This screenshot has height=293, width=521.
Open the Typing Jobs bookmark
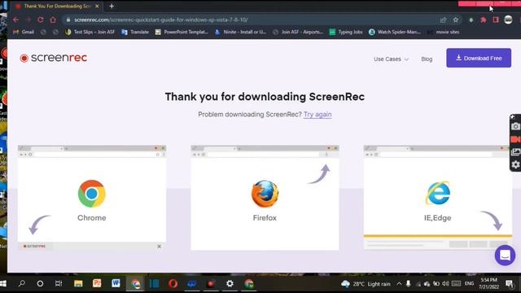346,32
